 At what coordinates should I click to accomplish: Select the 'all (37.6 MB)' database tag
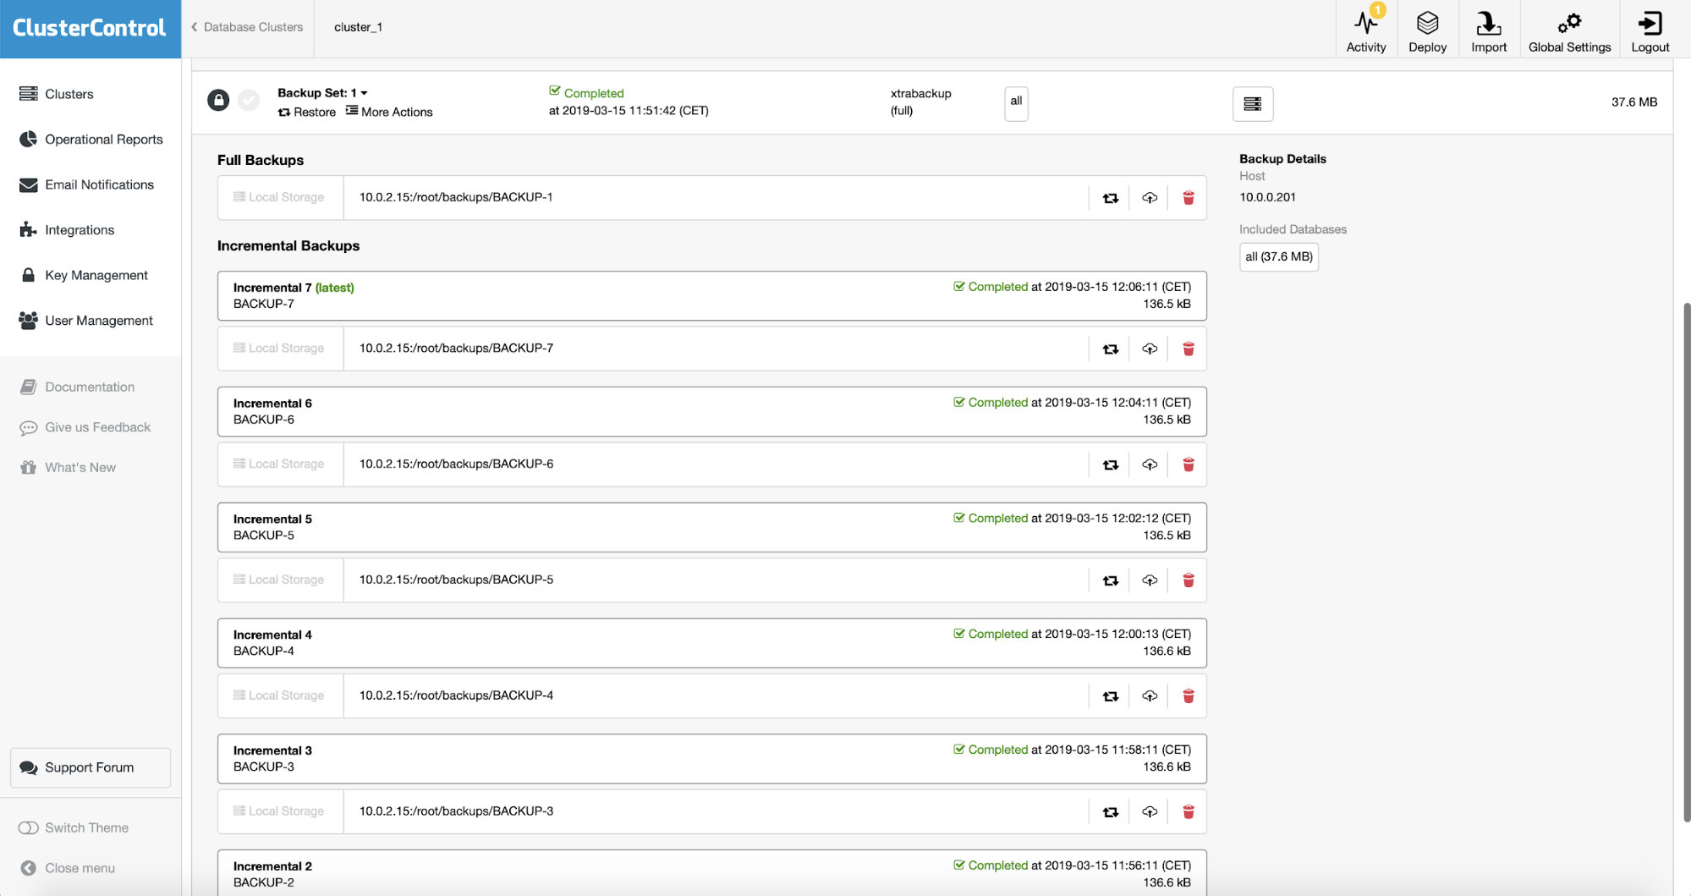point(1278,257)
